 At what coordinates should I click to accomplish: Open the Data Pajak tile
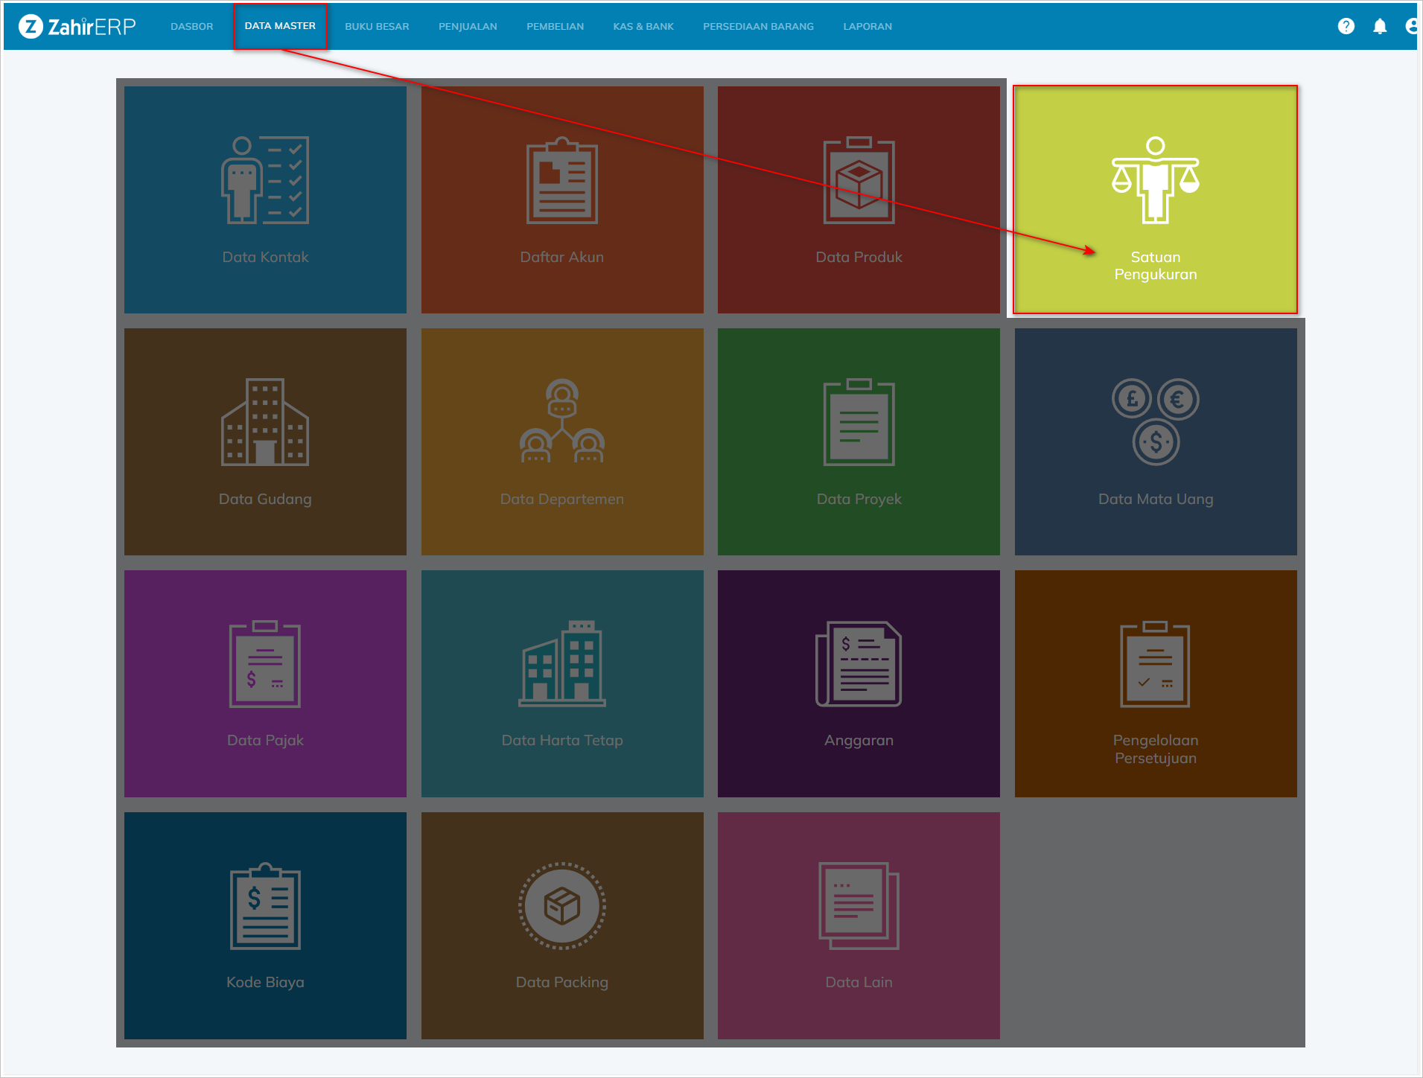pyautogui.click(x=265, y=683)
